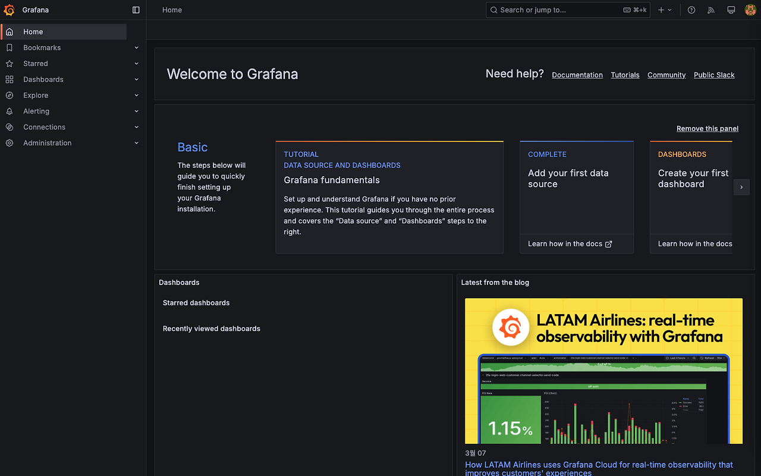Open Dashboards in the sidebar
Screen dimensions: 761x476
[x=43, y=80]
